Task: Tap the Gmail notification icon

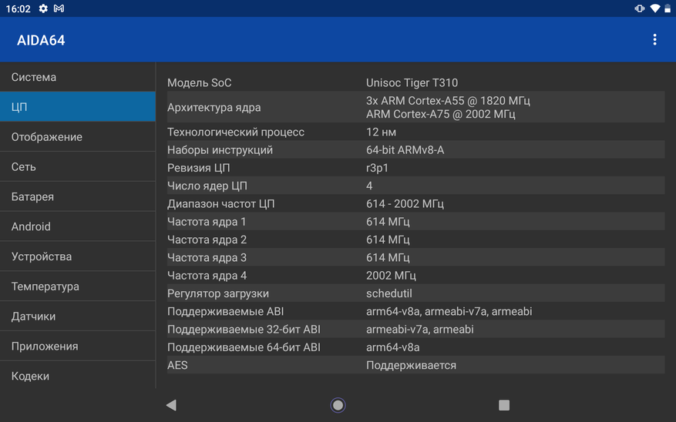Action: pos(59,8)
